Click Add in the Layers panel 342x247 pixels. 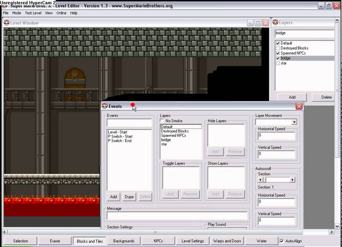pyautogui.click(x=292, y=97)
